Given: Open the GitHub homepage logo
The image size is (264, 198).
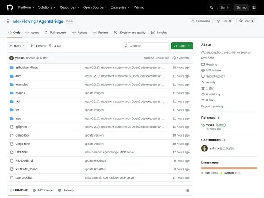Looking at the screenshot, I should tap(10, 7).
